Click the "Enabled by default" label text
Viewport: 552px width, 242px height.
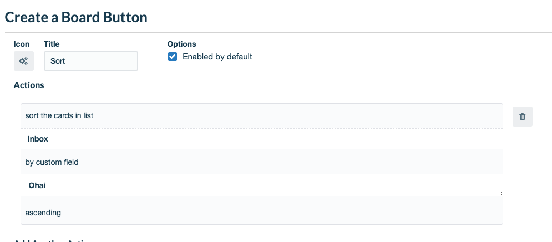coord(217,57)
